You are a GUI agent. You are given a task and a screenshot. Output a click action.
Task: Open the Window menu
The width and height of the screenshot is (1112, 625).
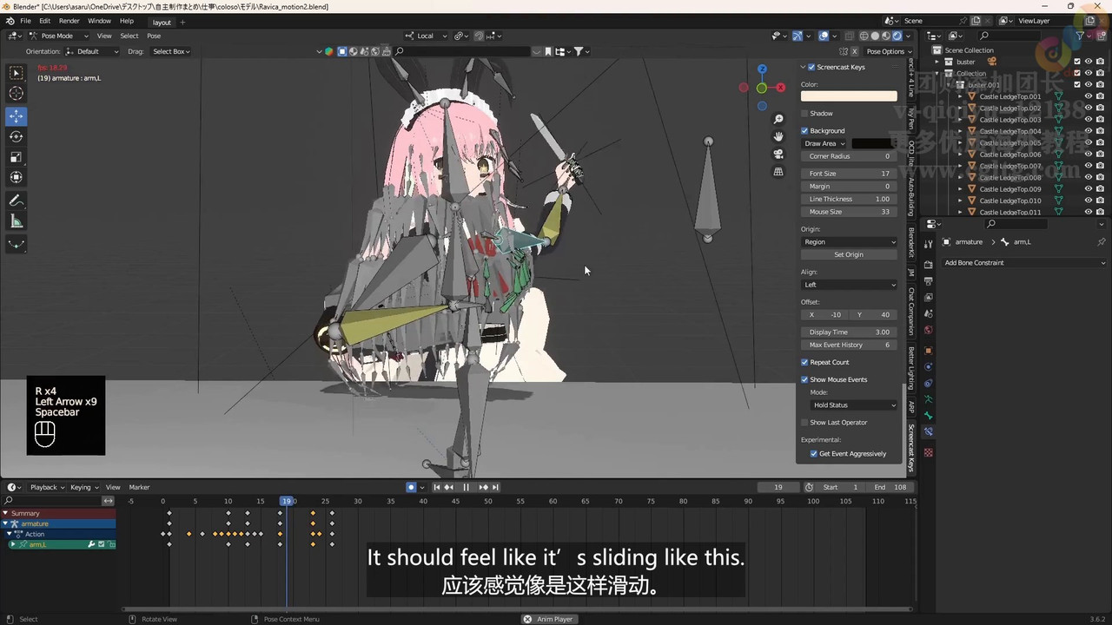click(99, 21)
